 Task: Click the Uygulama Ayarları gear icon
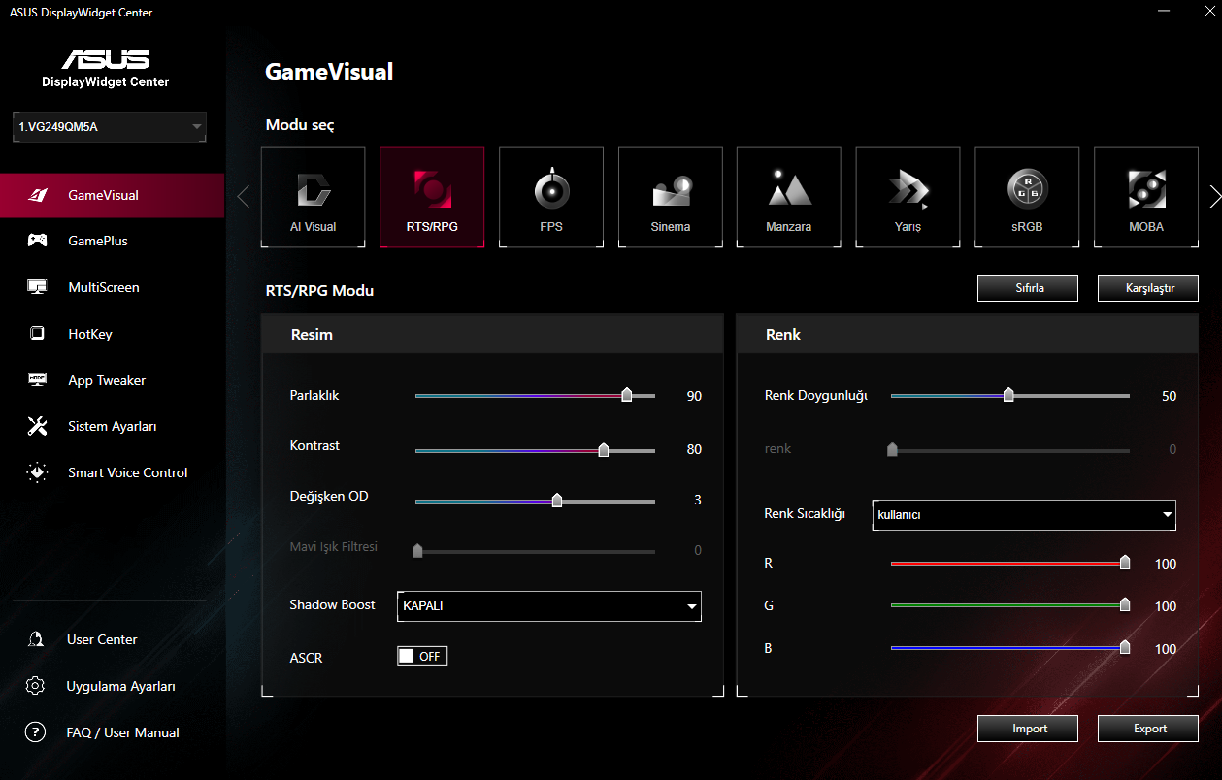click(35, 686)
